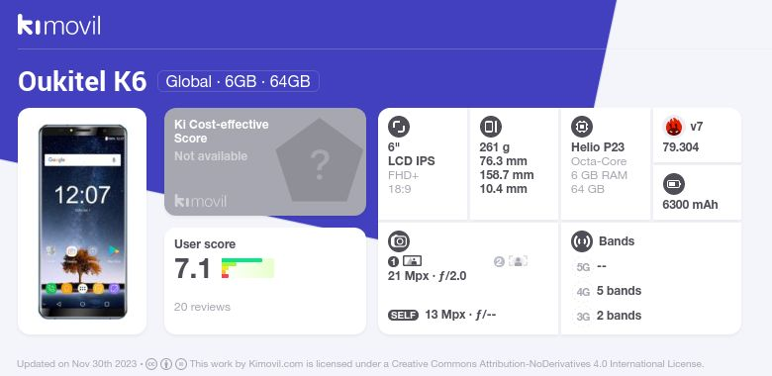
Task: Click the phone dimensions icon
Action: click(490, 127)
